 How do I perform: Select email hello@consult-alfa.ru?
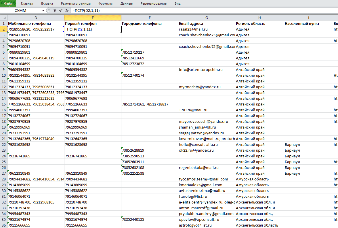(x=207, y=144)
